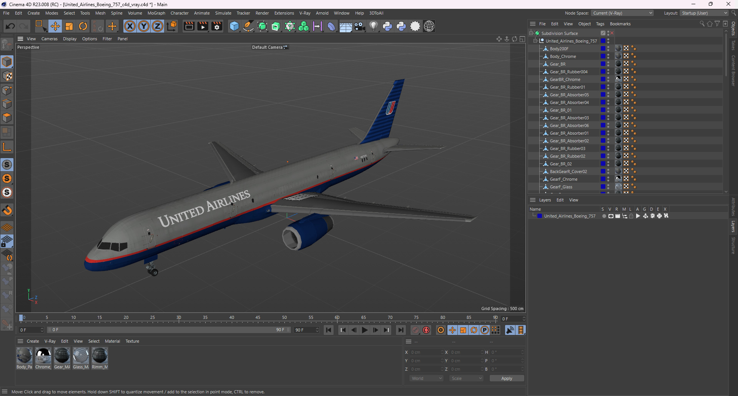Open the MoGraph menu

point(156,13)
